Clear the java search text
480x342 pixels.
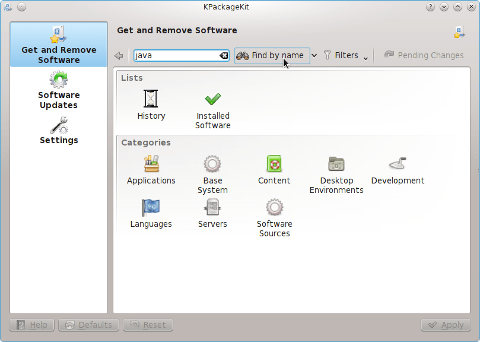click(x=224, y=55)
